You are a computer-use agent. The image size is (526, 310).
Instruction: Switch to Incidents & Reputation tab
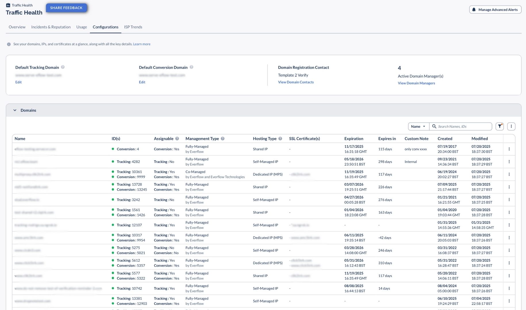[x=51, y=27]
